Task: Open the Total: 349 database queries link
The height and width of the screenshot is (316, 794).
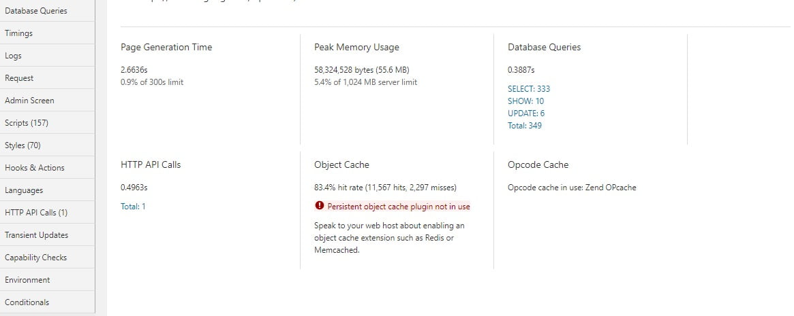Action: (525, 126)
